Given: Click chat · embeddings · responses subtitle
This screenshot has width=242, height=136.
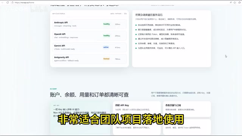Looking at the screenshot, I should (66, 37).
